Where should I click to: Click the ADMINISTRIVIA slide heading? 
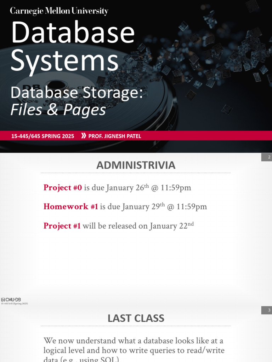(136, 165)
